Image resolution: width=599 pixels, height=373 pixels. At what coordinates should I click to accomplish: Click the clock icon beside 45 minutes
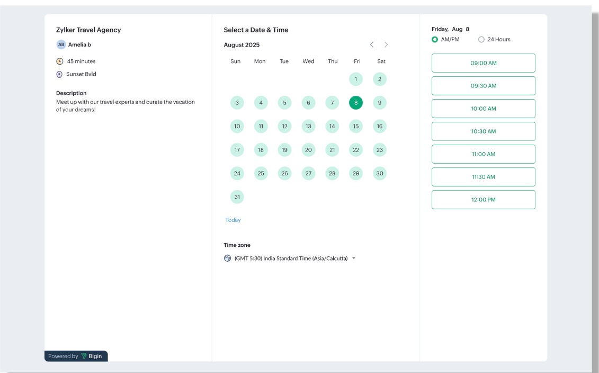[x=60, y=61]
